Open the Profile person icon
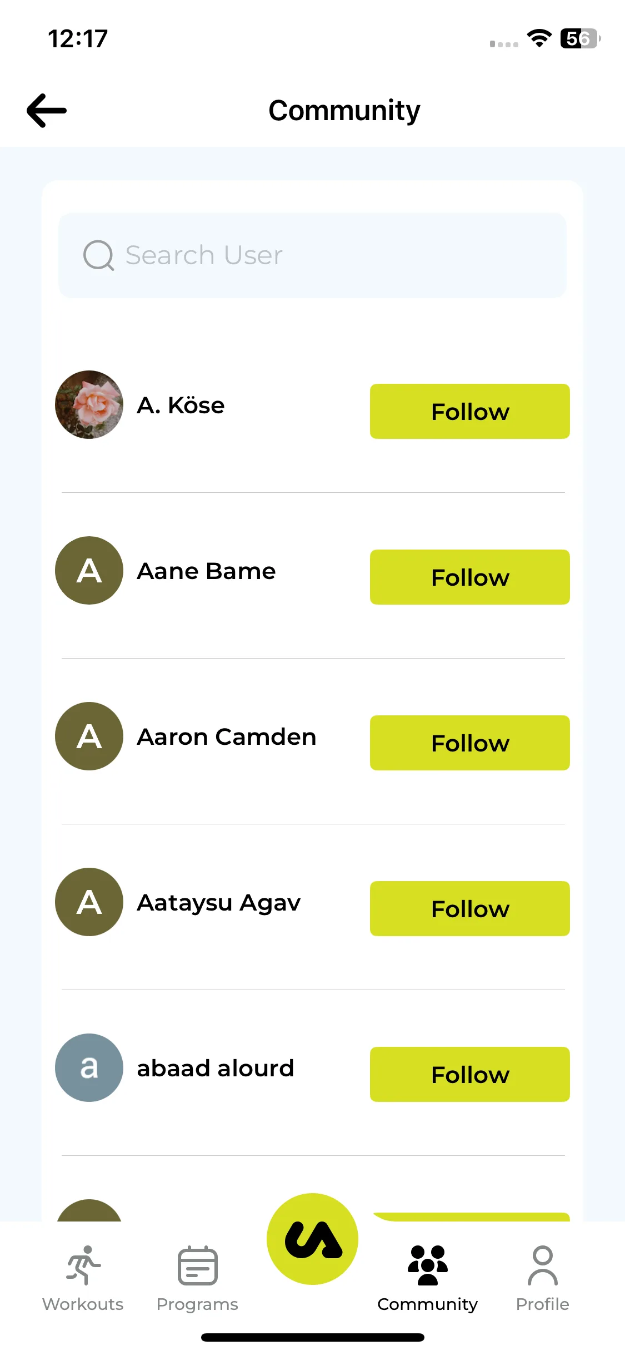The image size is (625, 1355). pyautogui.click(x=542, y=1265)
